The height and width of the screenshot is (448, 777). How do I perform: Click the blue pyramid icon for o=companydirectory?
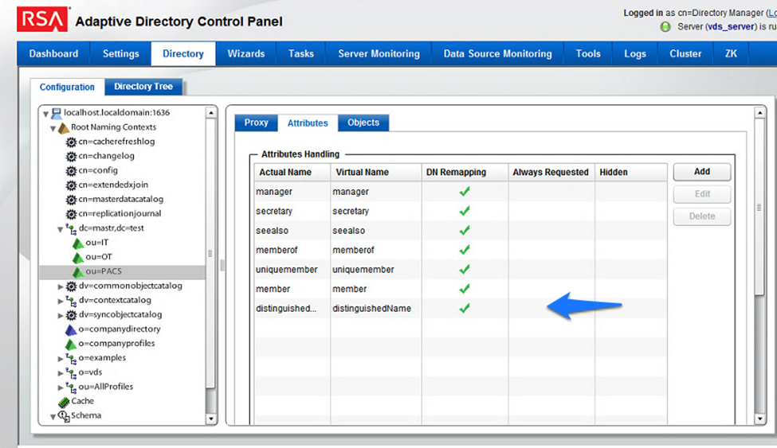click(x=71, y=329)
